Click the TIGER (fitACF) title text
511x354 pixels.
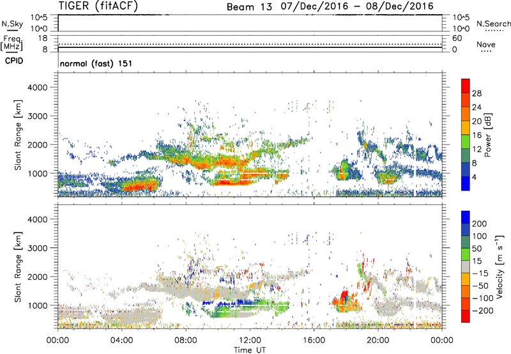coord(98,6)
